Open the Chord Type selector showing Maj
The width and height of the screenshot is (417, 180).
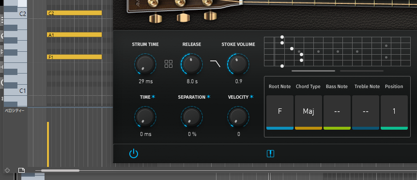[309, 112]
